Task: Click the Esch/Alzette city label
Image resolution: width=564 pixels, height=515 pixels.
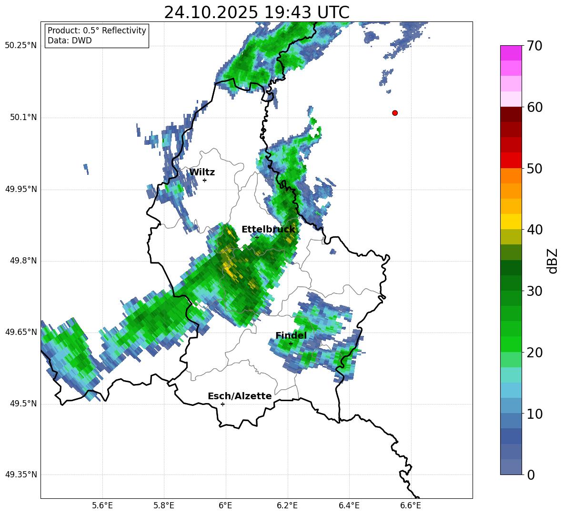Action: [240, 396]
